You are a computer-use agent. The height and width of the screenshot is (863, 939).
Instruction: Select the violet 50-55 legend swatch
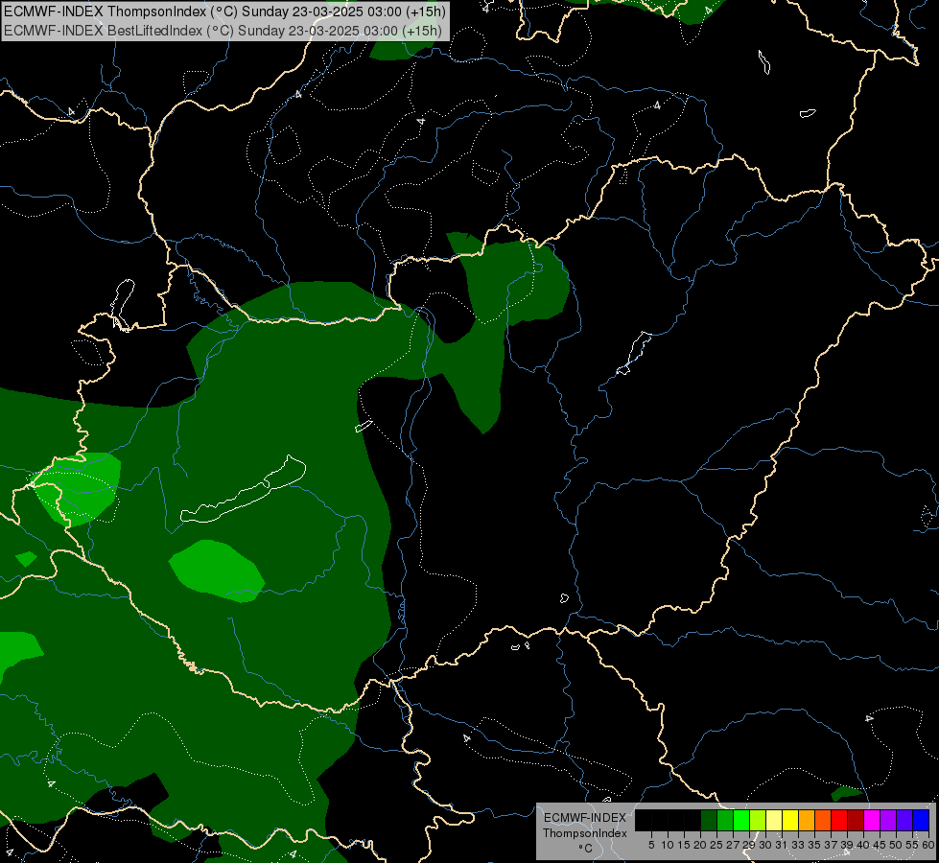904,820
